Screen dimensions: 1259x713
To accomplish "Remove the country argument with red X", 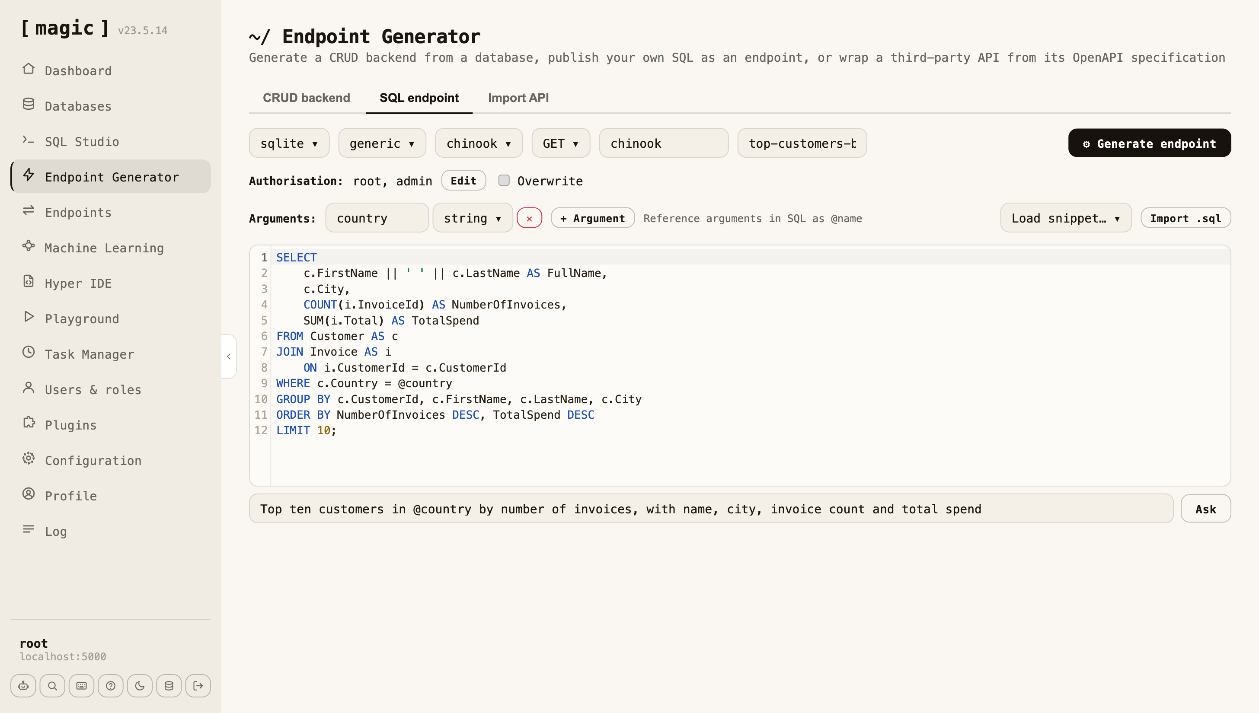I will pos(529,218).
